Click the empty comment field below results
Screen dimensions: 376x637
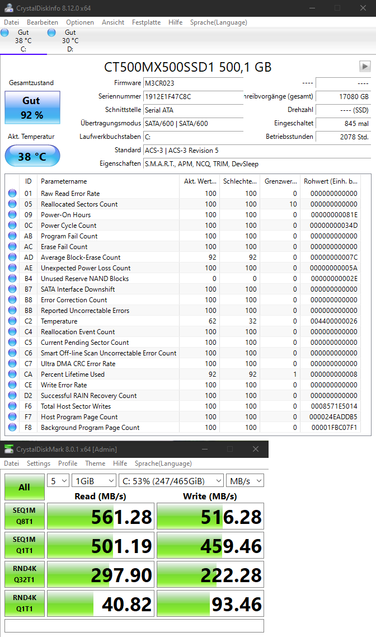pyautogui.click(x=134, y=626)
